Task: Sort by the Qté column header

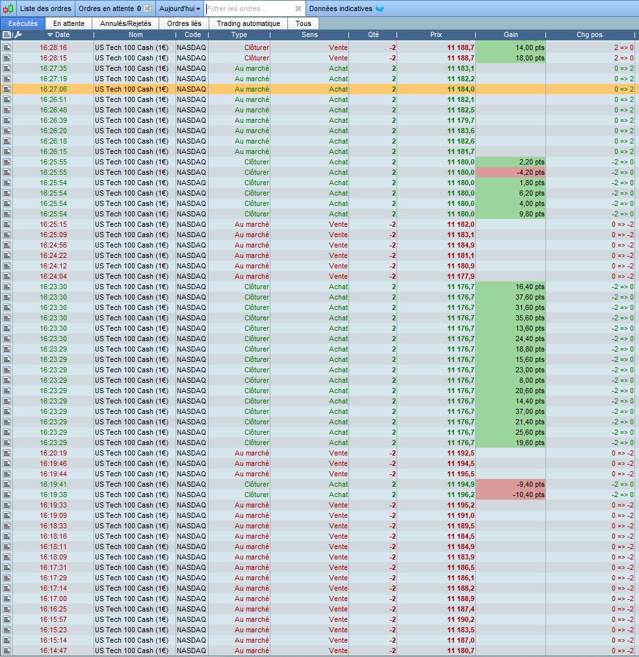Action: [x=373, y=35]
